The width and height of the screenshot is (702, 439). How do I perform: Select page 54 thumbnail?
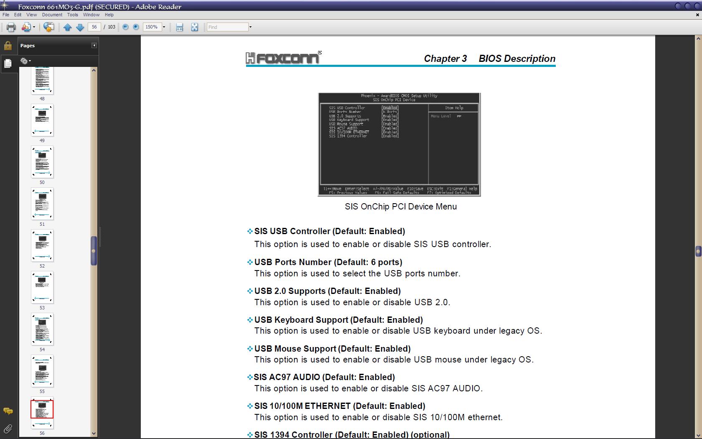[x=42, y=329]
